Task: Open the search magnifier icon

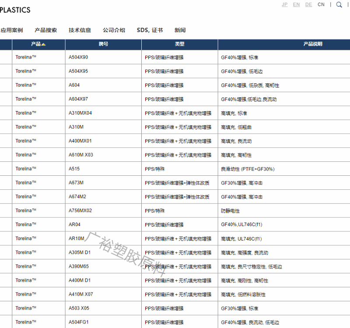Action: tap(339, 5)
